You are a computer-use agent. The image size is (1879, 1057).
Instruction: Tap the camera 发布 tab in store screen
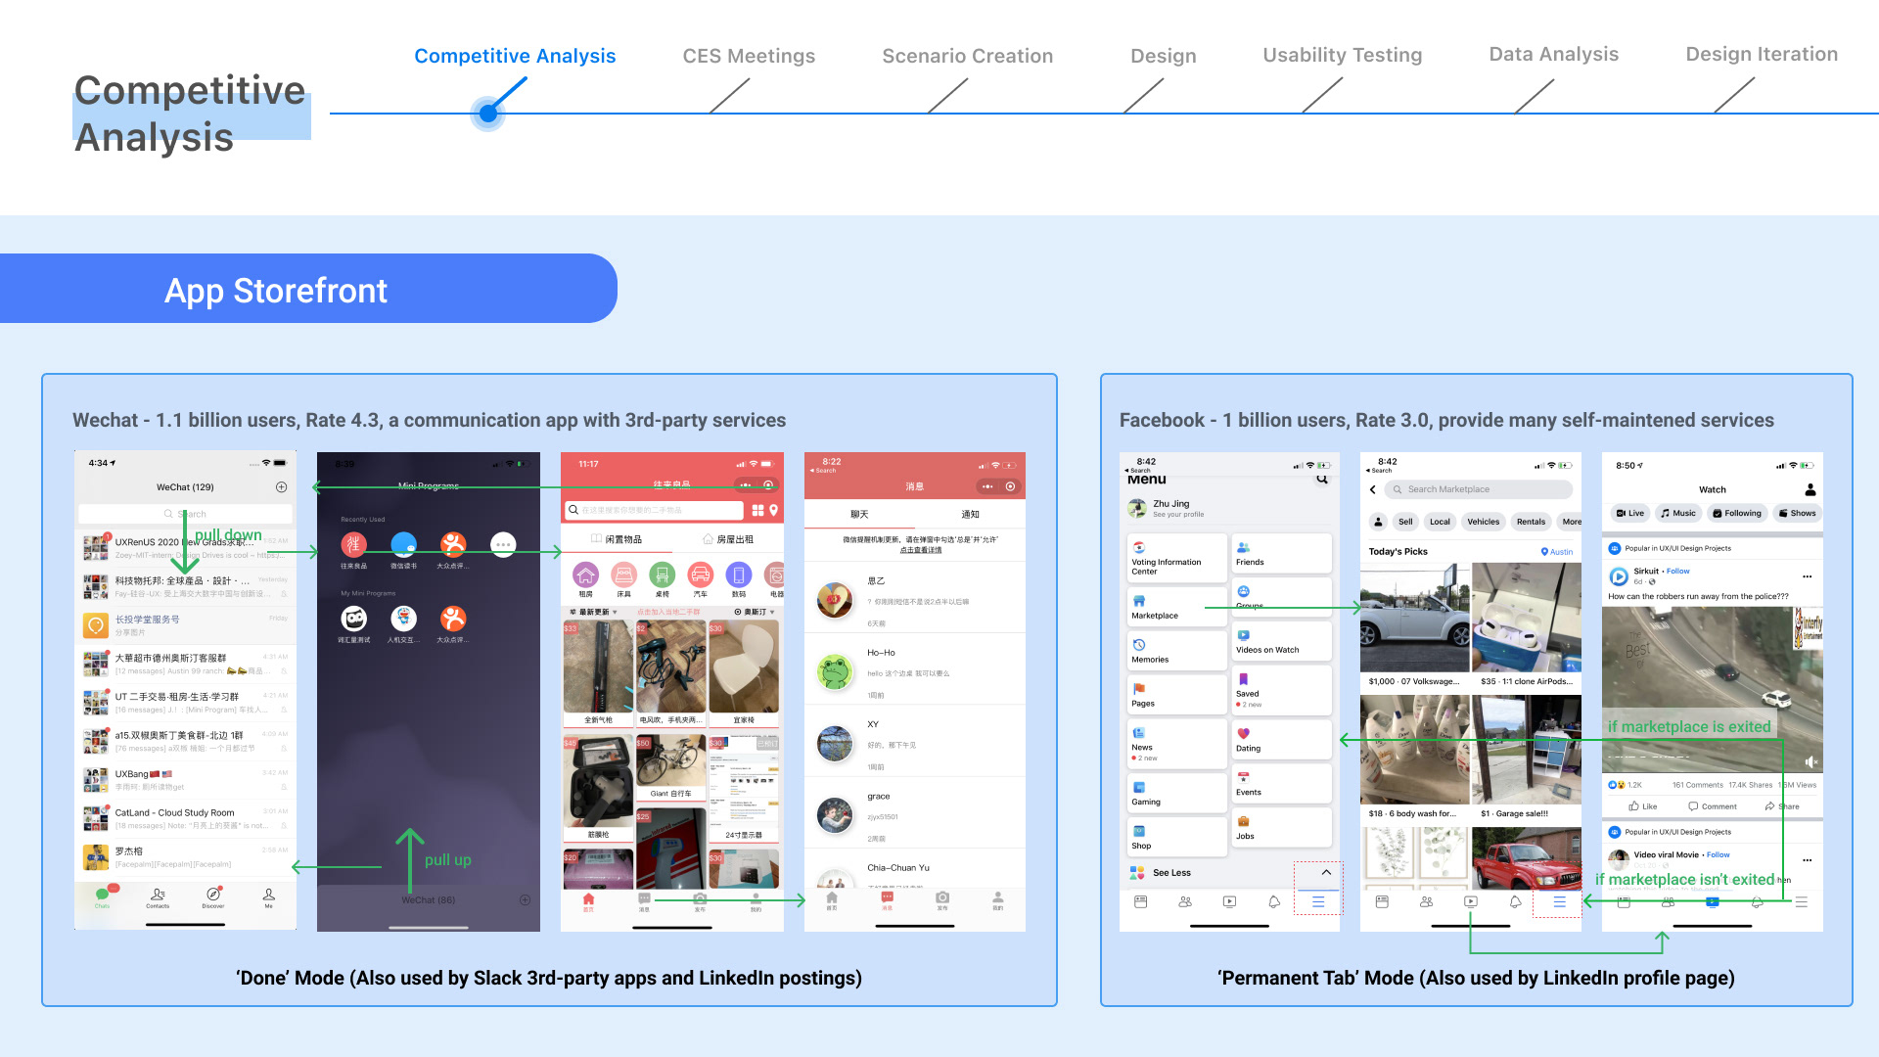pyautogui.click(x=700, y=900)
